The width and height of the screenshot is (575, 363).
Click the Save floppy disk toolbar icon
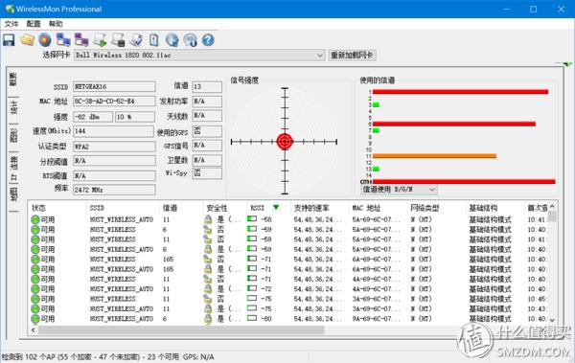(9, 40)
